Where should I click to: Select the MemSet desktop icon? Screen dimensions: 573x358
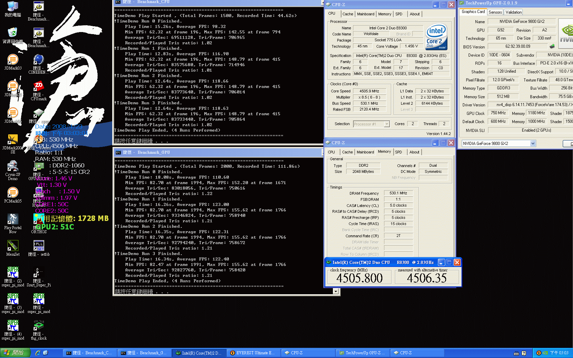(13, 248)
